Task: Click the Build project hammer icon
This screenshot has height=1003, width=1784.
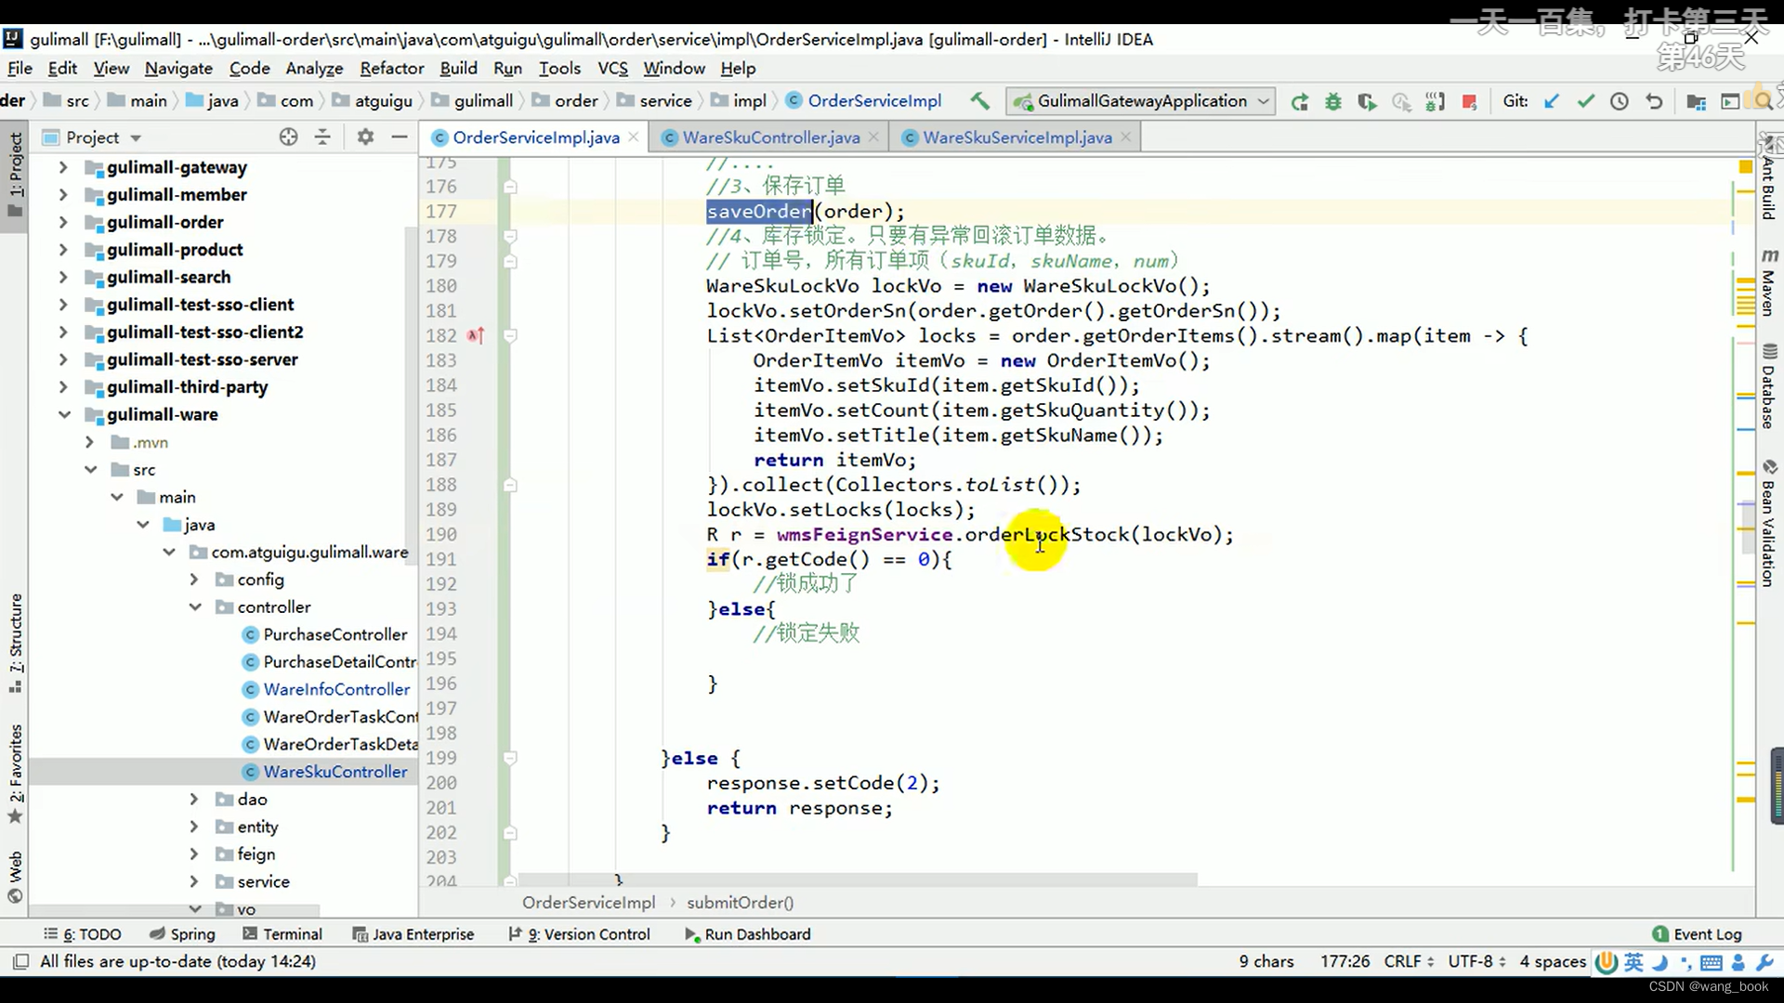Action: pos(979,101)
